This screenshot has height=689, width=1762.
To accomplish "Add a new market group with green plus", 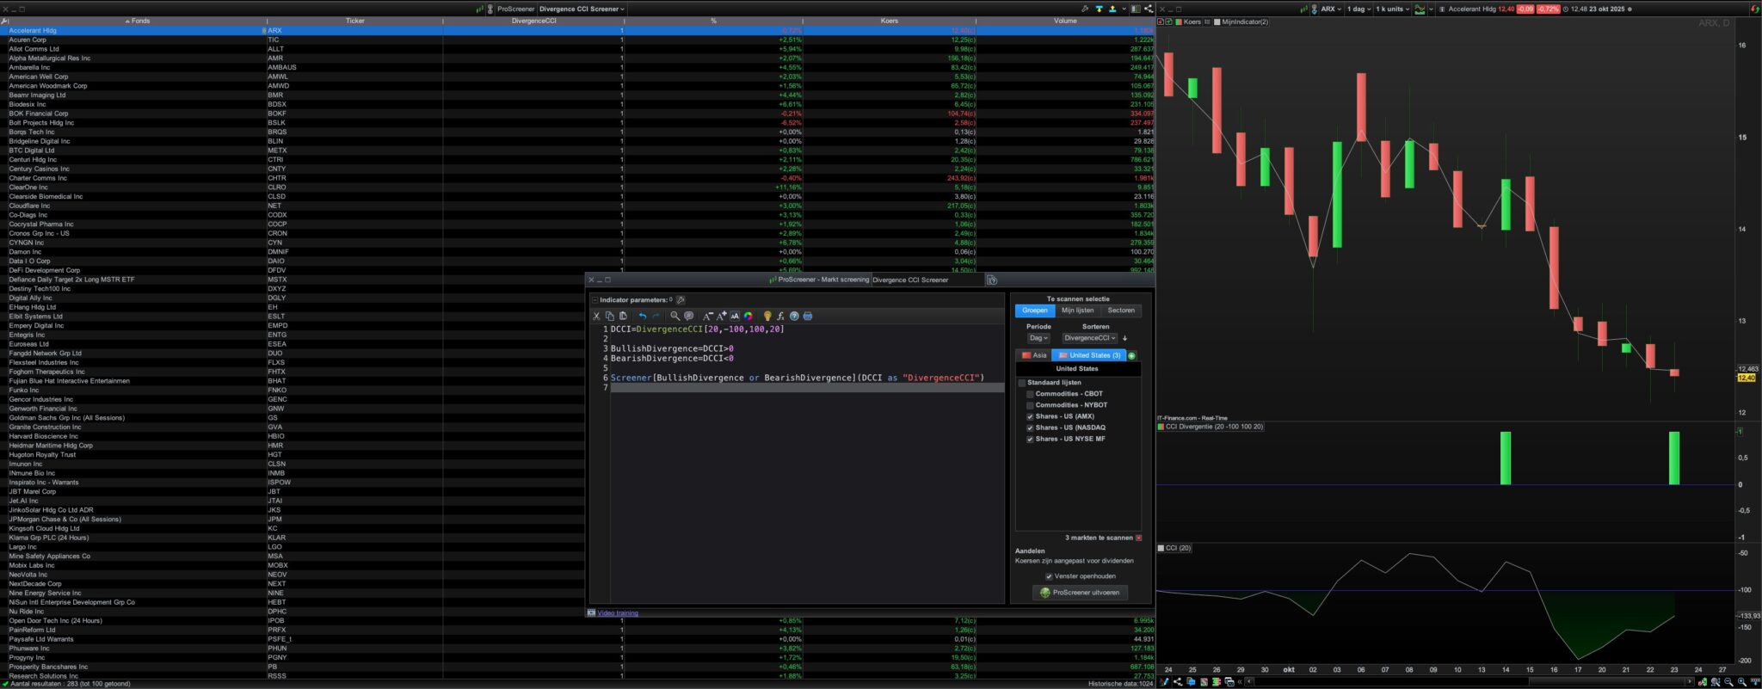I will tap(1131, 355).
